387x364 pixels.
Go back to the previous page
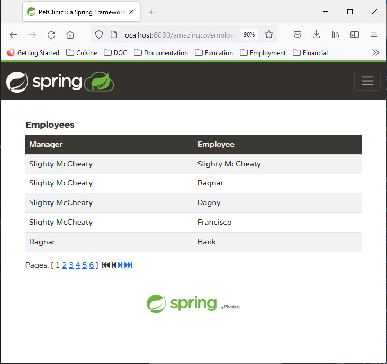coord(13,35)
